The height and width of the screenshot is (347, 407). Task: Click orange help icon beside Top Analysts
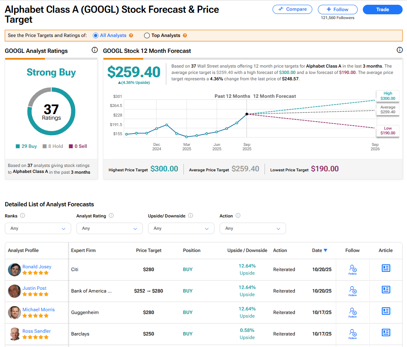(x=185, y=35)
